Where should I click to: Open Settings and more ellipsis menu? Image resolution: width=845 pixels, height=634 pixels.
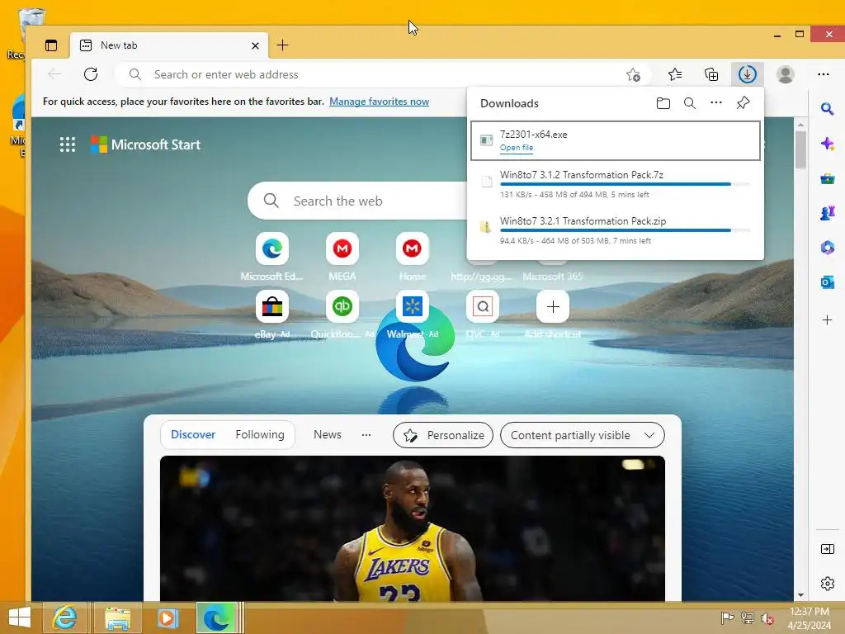[x=823, y=74]
